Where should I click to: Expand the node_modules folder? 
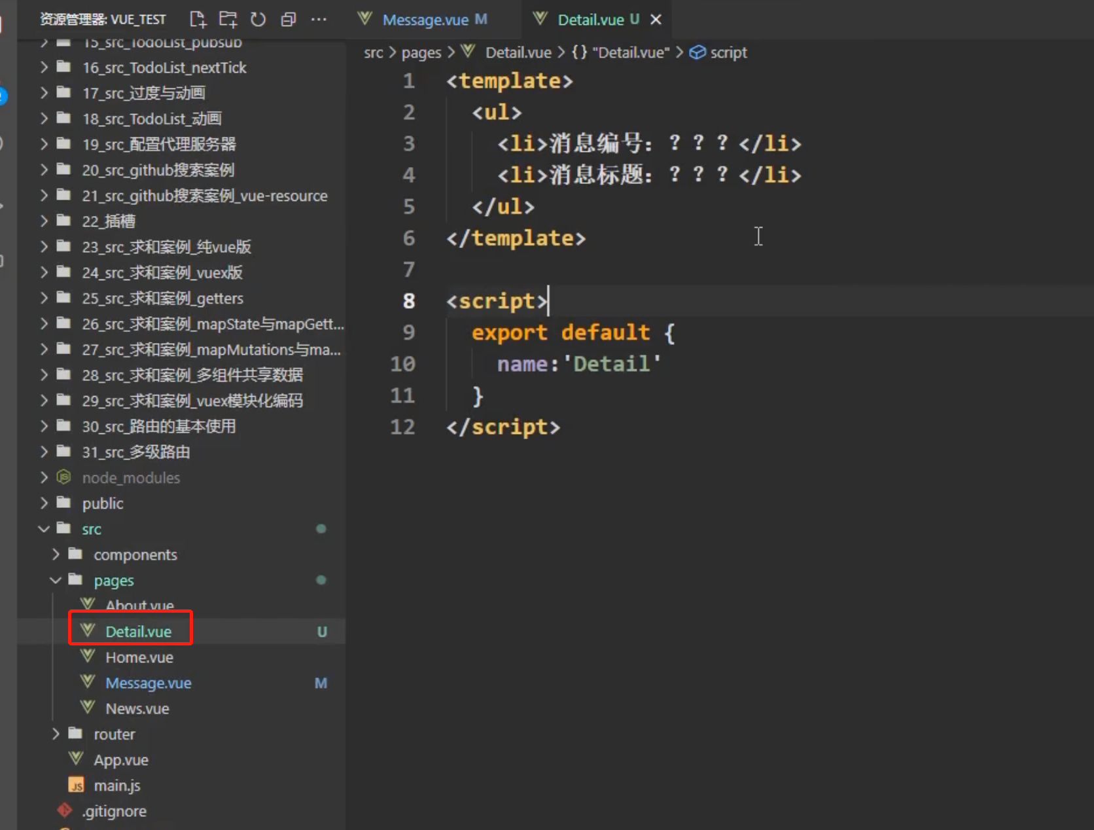coord(181,478)
